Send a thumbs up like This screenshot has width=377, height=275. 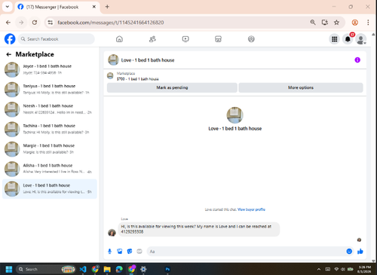click(360, 251)
